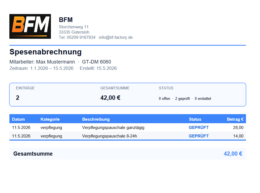Open the email info@bf-factory.de
Image resolution: width=260 pixels, height=193 pixels.
116,37
